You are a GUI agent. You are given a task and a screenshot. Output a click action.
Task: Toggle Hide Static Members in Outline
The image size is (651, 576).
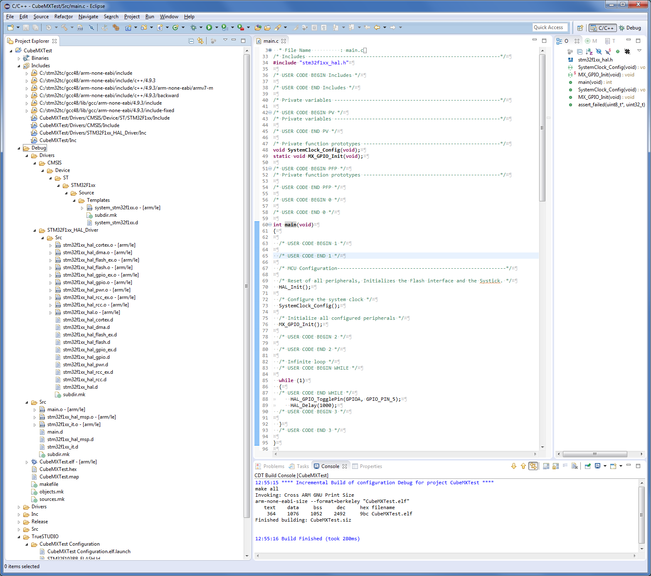tap(608, 51)
